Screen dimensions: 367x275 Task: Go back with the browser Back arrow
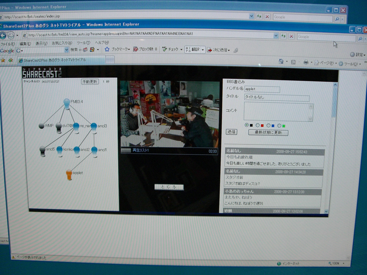(x=3, y=35)
